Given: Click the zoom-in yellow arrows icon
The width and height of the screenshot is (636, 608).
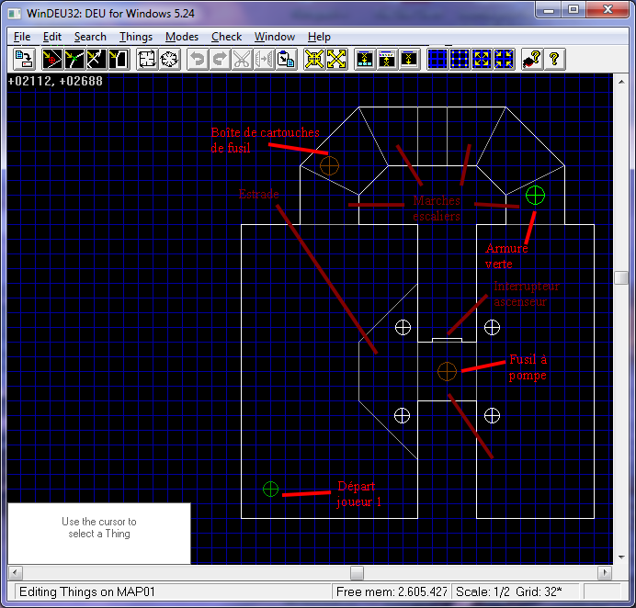Looking at the screenshot, I should click(314, 59).
